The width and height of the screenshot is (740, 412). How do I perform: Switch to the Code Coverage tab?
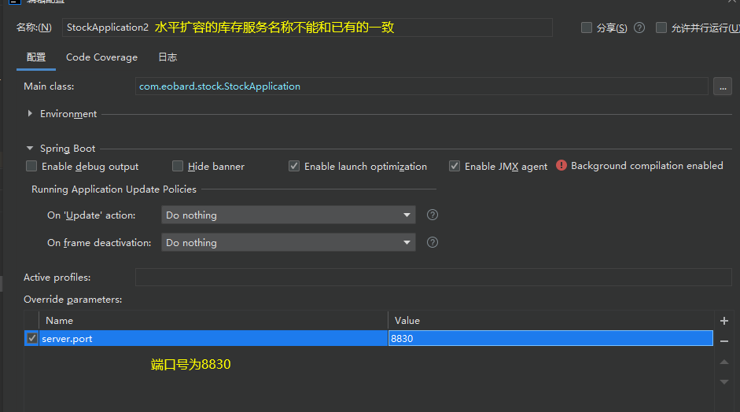[101, 57]
